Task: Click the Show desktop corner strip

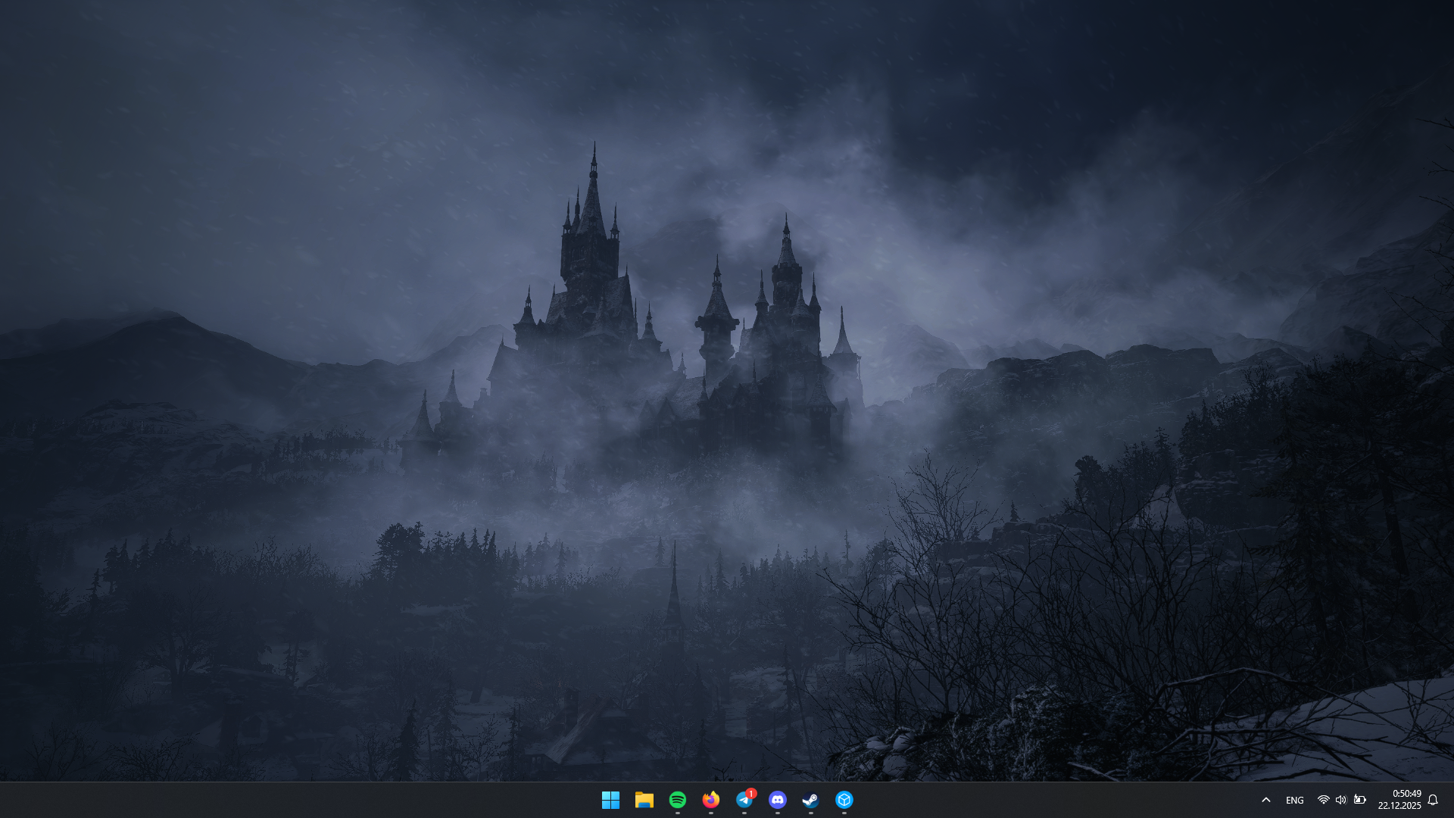Action: pos(1451,800)
